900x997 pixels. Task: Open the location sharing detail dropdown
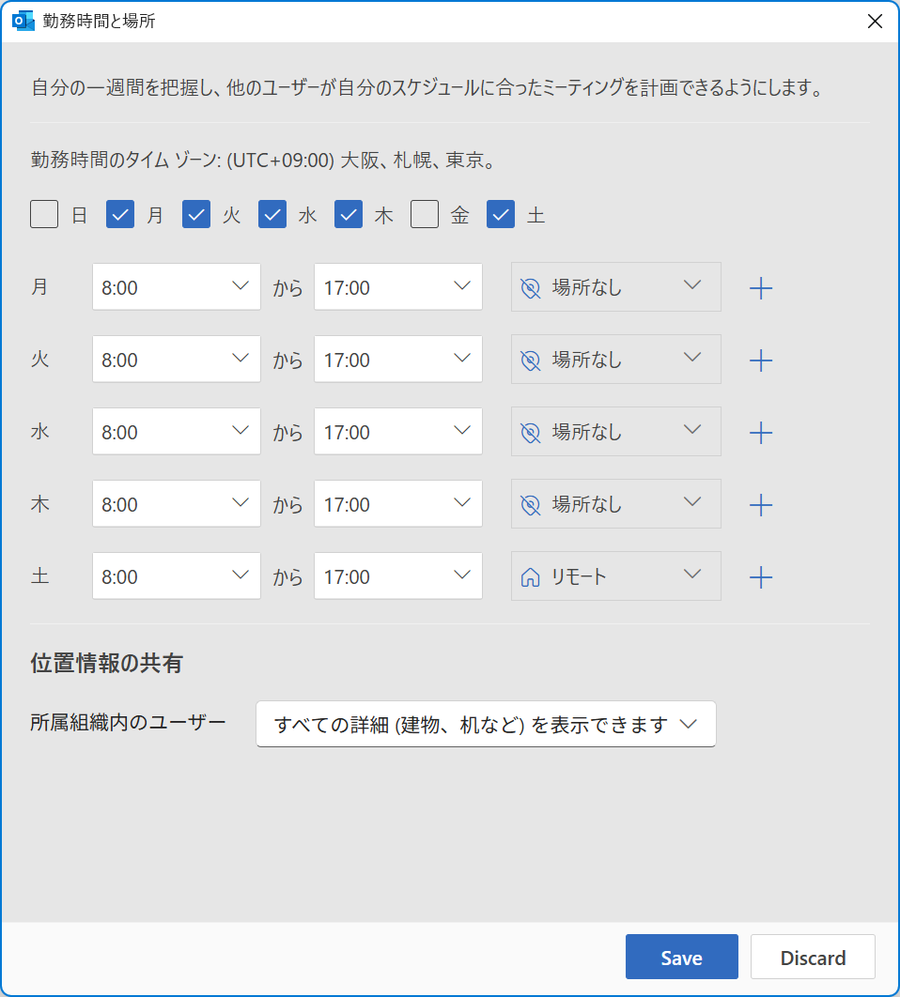[486, 724]
